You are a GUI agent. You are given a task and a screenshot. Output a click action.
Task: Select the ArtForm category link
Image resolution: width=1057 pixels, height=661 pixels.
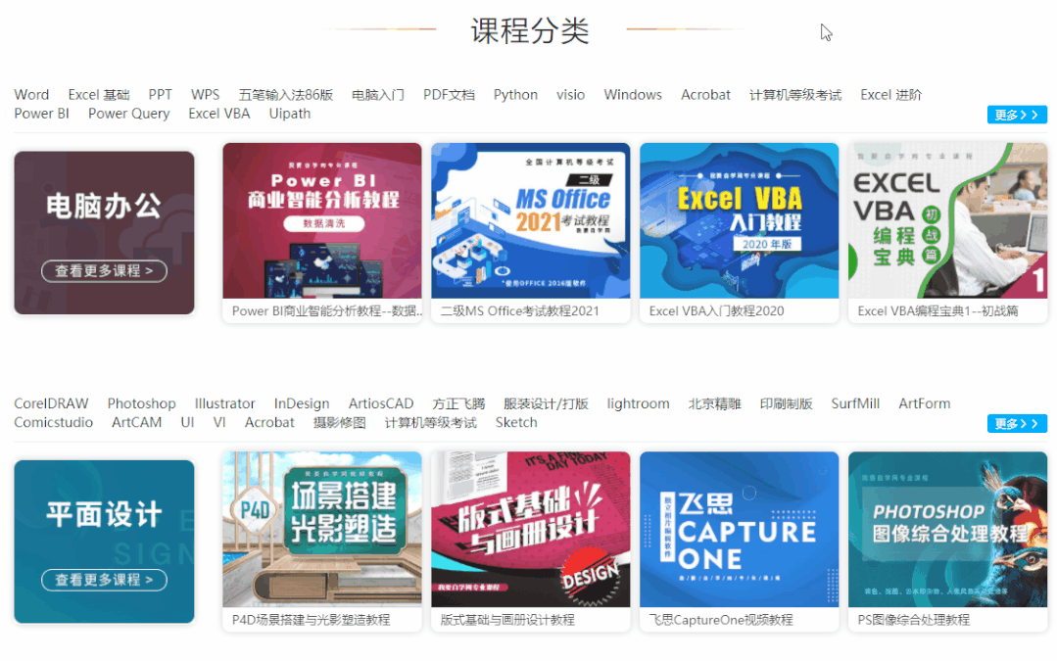point(924,403)
